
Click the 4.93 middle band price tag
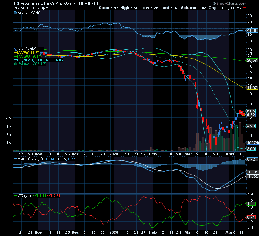point(251,126)
